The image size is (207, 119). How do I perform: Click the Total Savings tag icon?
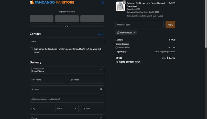[117, 62]
